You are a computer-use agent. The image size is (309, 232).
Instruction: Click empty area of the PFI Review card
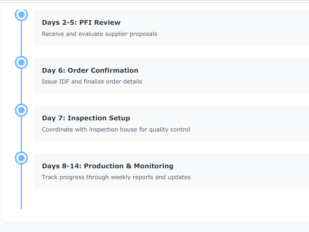(x=236, y=28)
